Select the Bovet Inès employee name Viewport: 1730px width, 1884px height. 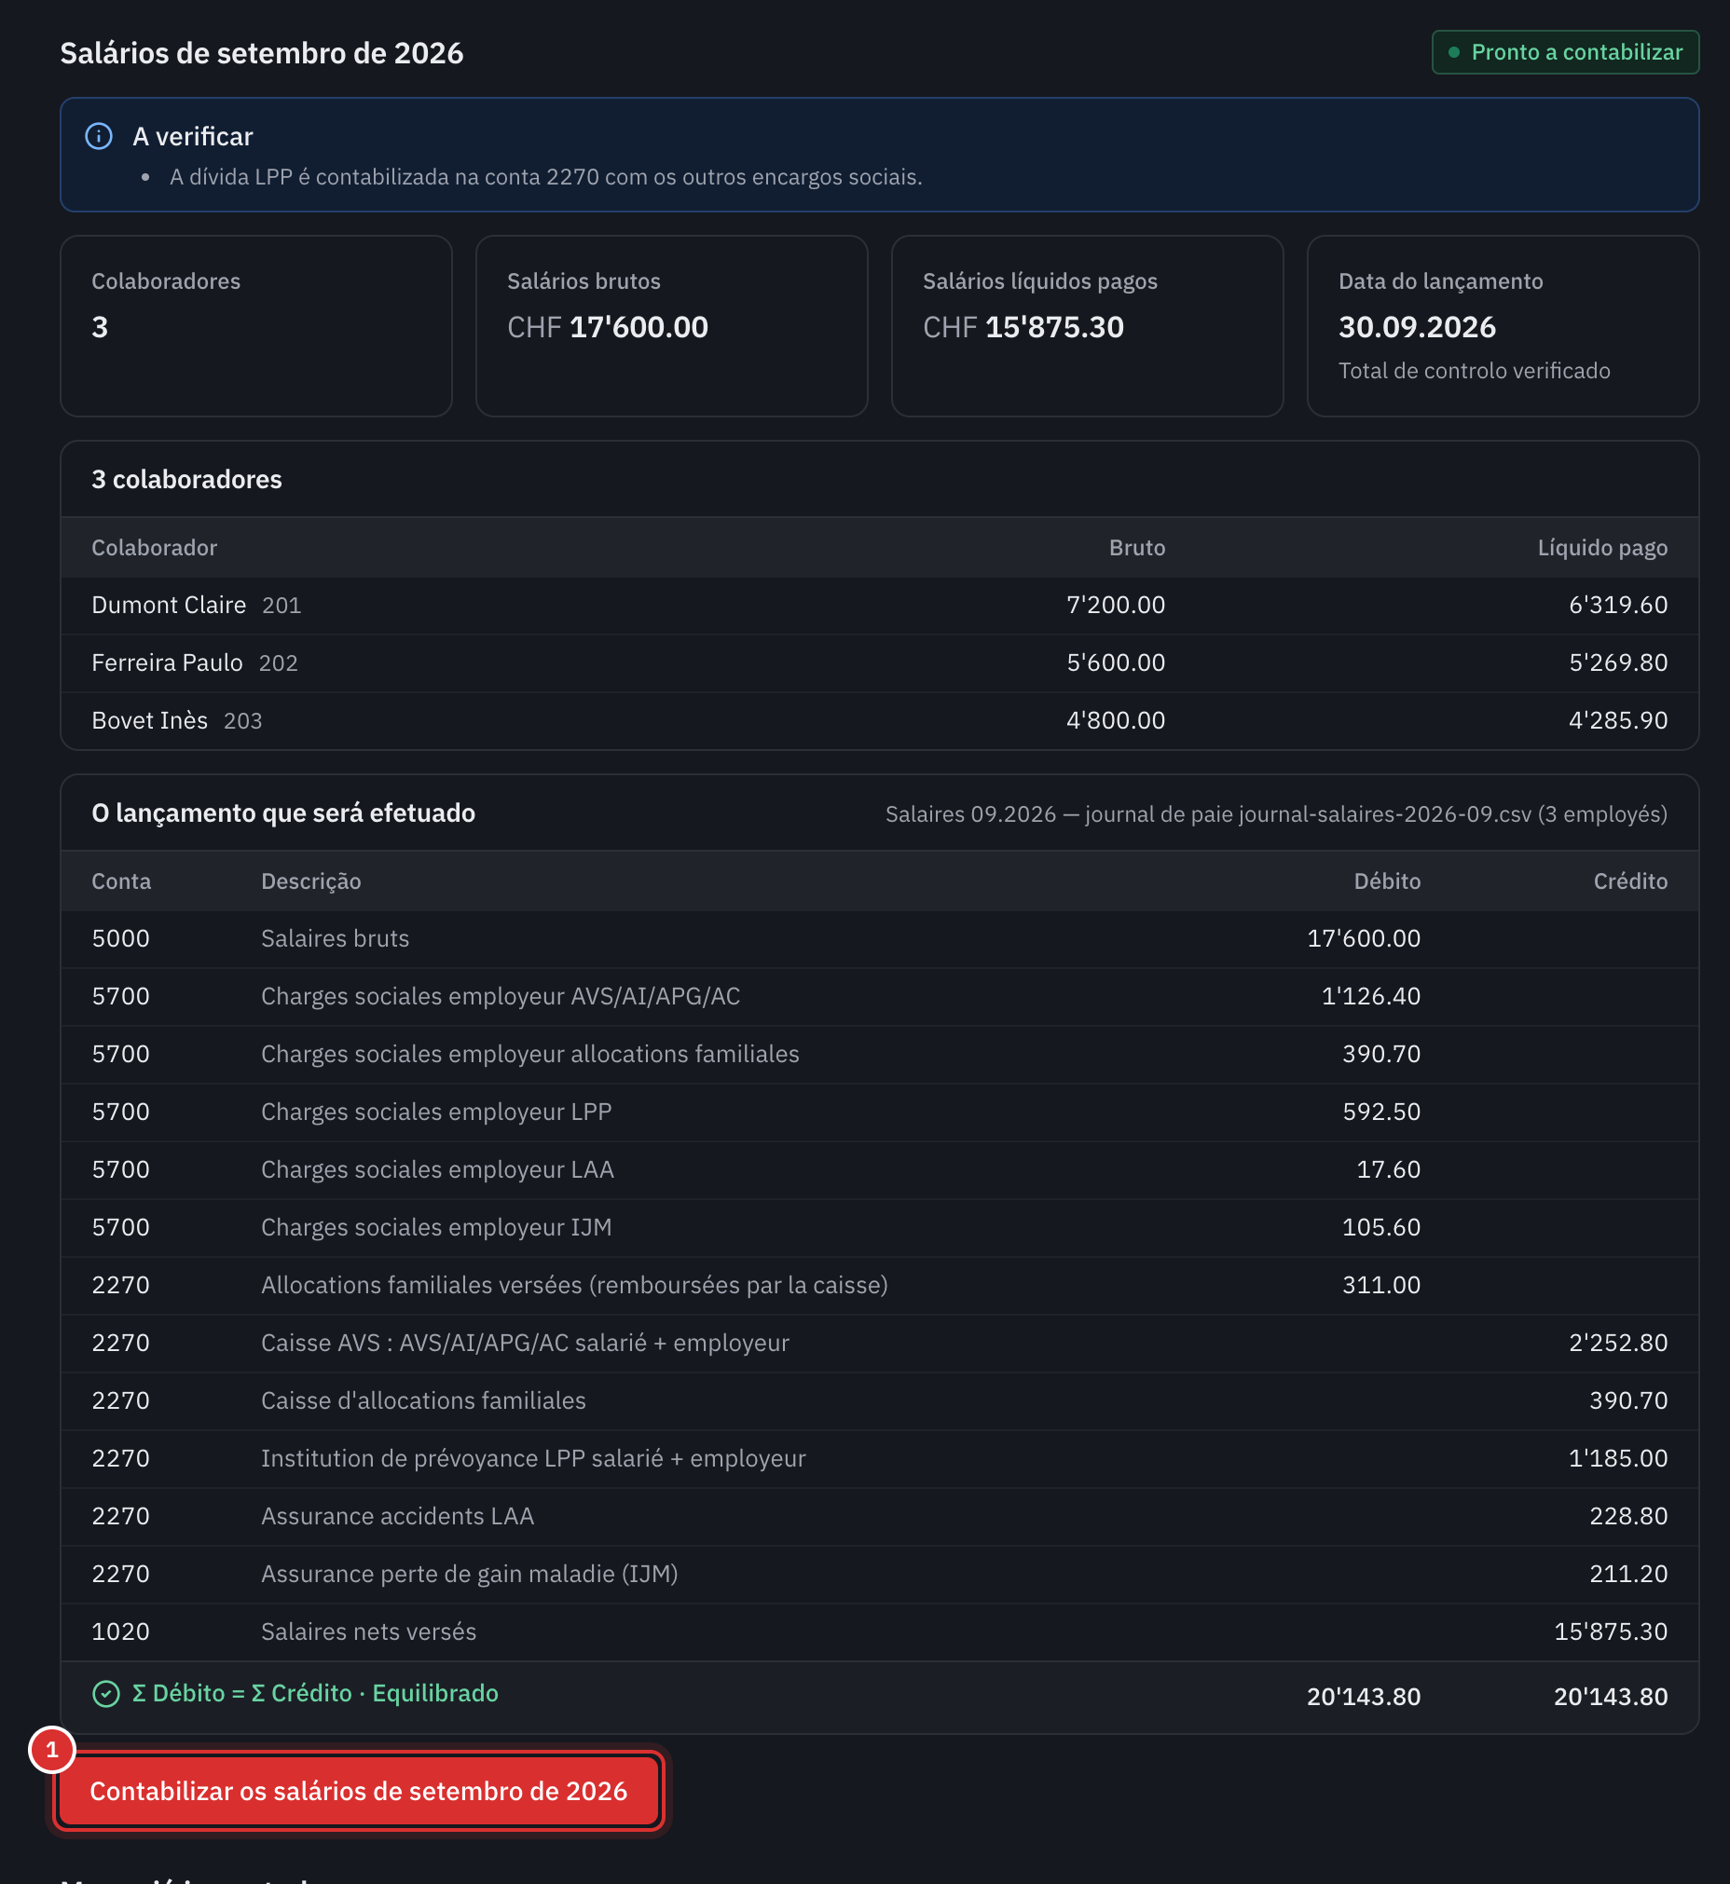point(150,720)
